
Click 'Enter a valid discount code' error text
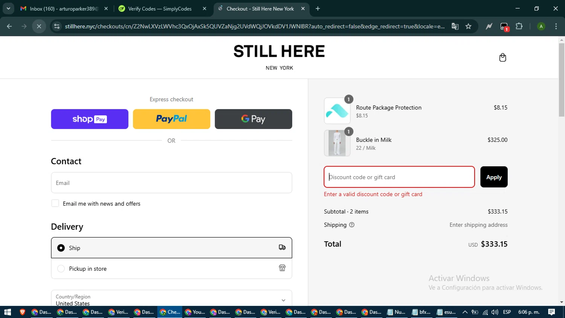(373, 194)
